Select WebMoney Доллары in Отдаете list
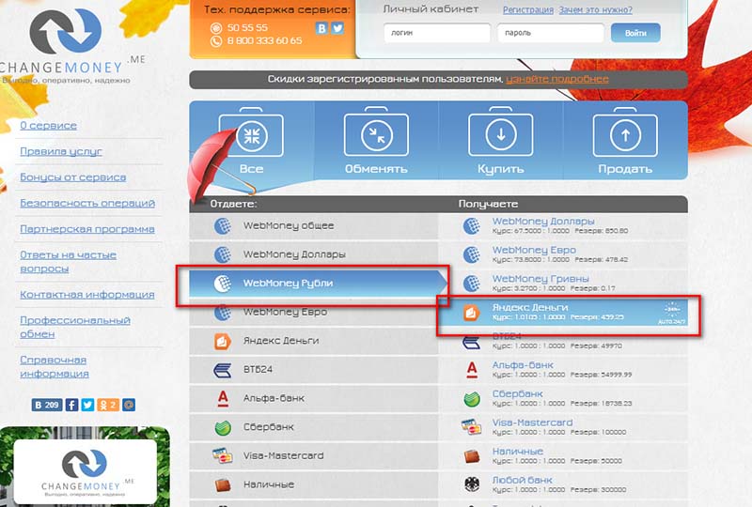The width and height of the screenshot is (752, 507). click(314, 254)
